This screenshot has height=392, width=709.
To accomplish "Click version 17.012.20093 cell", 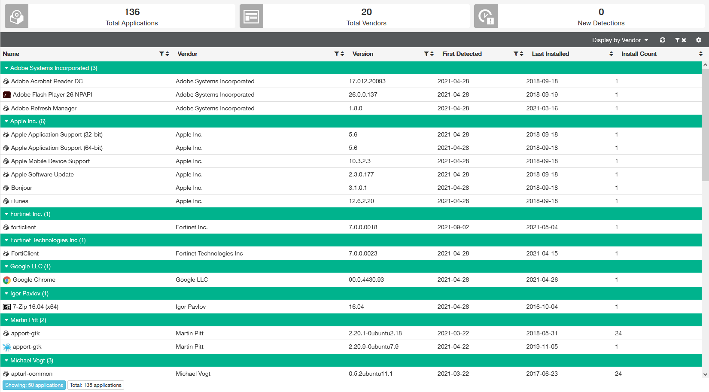I will tap(367, 81).
